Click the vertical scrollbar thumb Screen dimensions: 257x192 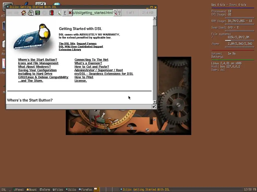(155, 23)
